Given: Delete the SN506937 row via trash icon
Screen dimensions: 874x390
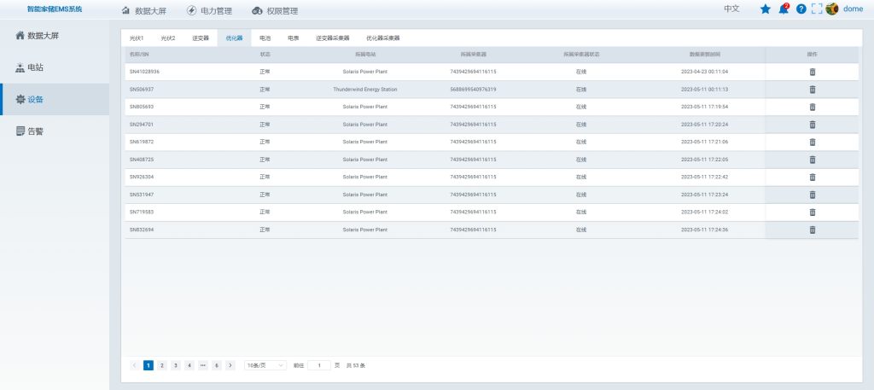Looking at the screenshot, I should [x=812, y=90].
